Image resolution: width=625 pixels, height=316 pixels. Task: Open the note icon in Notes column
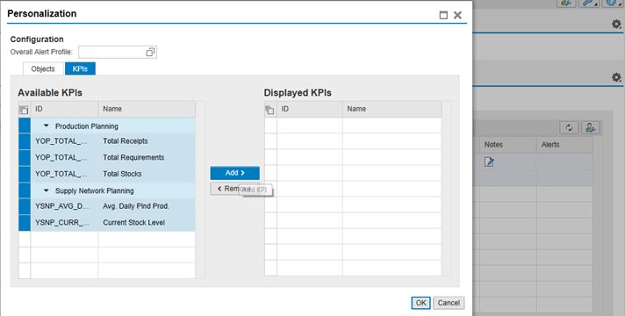(489, 162)
